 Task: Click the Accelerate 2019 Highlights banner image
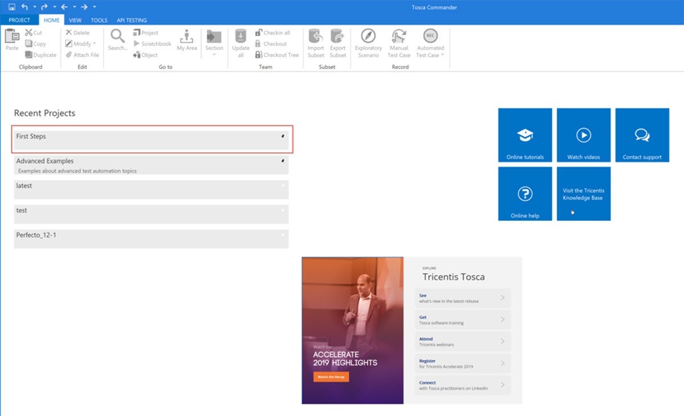pos(353,330)
